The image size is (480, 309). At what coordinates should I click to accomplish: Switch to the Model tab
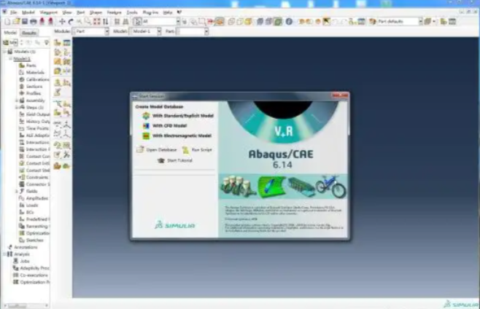coord(10,32)
